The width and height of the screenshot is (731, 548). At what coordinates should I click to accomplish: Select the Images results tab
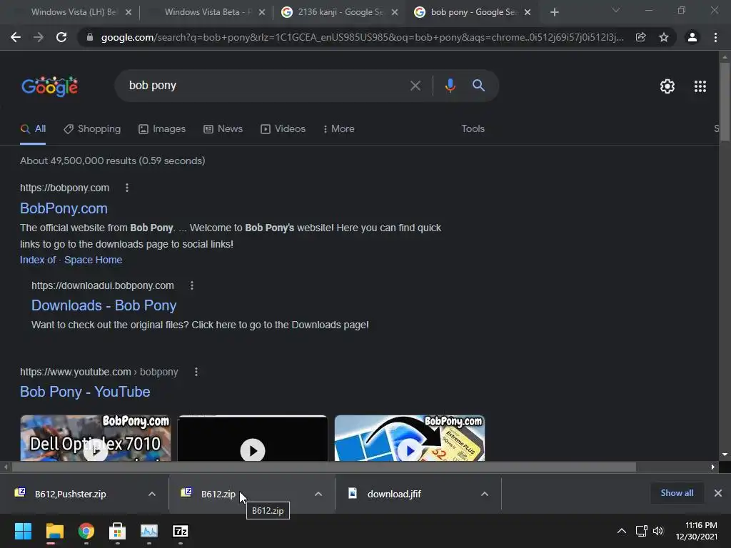162,129
